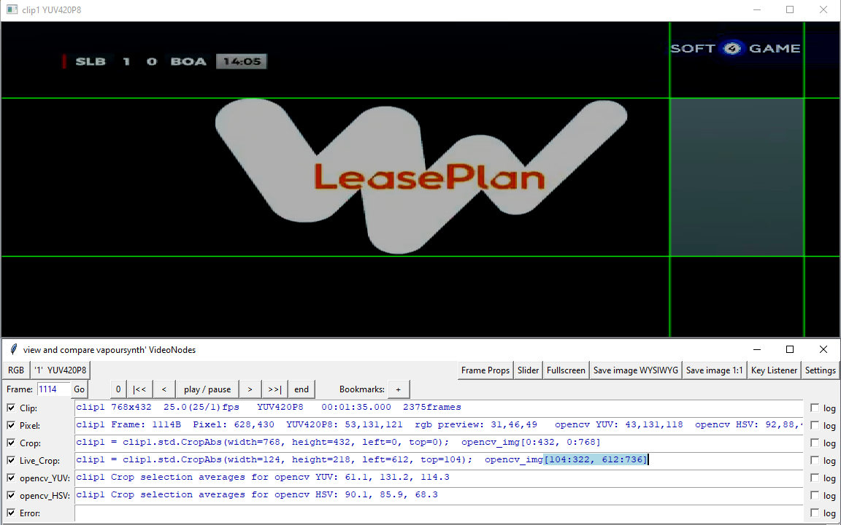This screenshot has height=525, width=841.
Task: Toggle the Clip checkbox
Action: click(11, 408)
